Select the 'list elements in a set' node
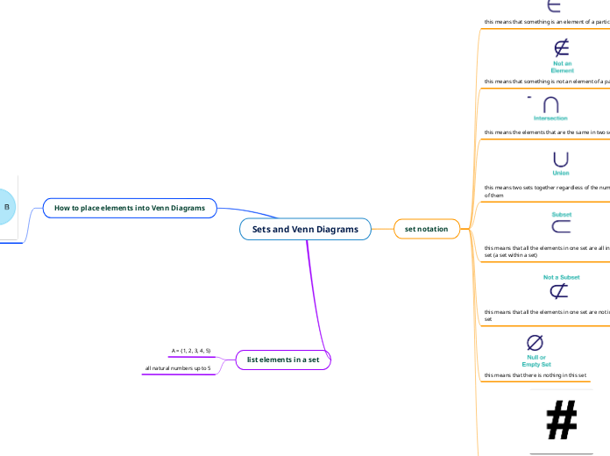The width and height of the screenshot is (610, 456). tap(283, 360)
